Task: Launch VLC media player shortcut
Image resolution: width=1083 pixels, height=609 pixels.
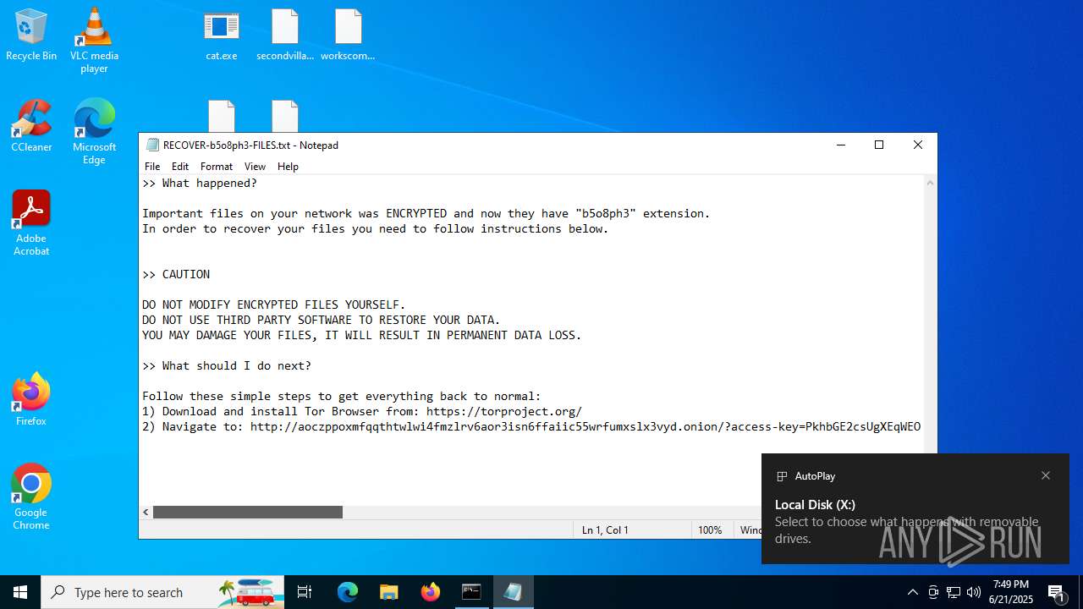Action: click(x=94, y=41)
